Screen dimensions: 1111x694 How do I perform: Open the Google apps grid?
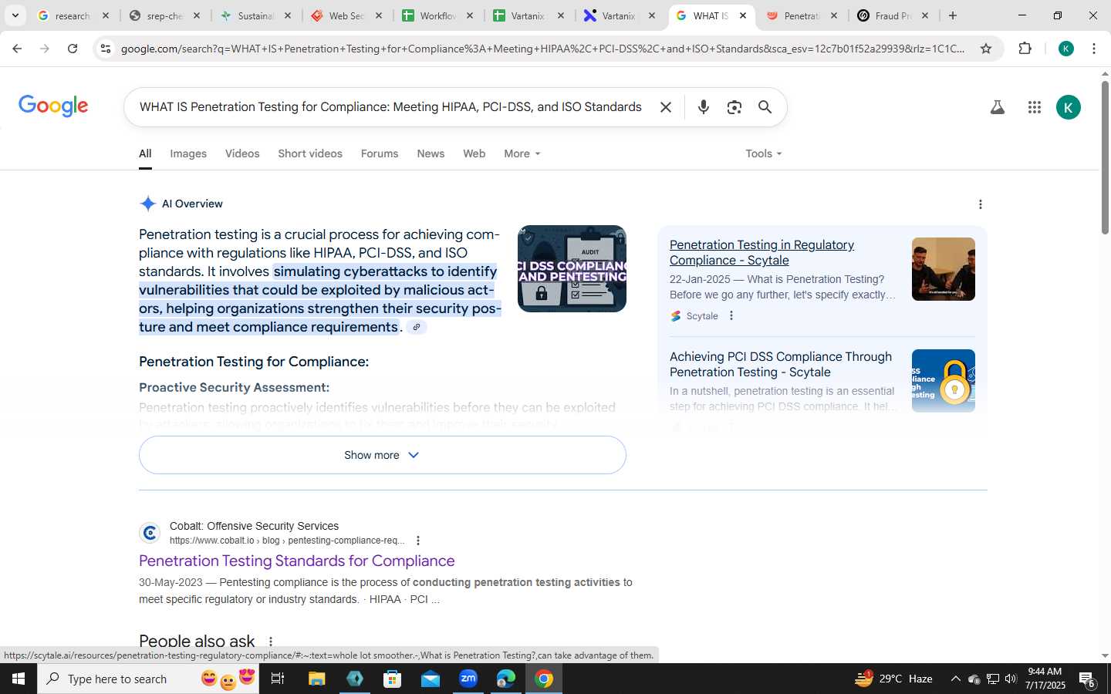point(1035,107)
